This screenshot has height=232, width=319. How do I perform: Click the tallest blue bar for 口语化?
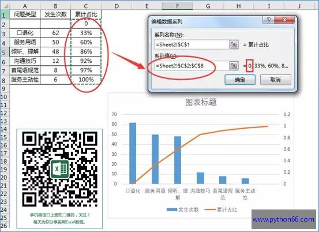coord(133,154)
